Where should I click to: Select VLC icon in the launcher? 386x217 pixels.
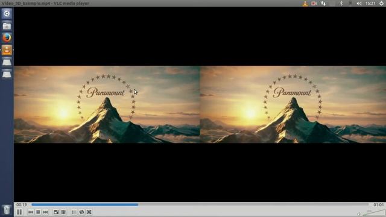(7, 50)
